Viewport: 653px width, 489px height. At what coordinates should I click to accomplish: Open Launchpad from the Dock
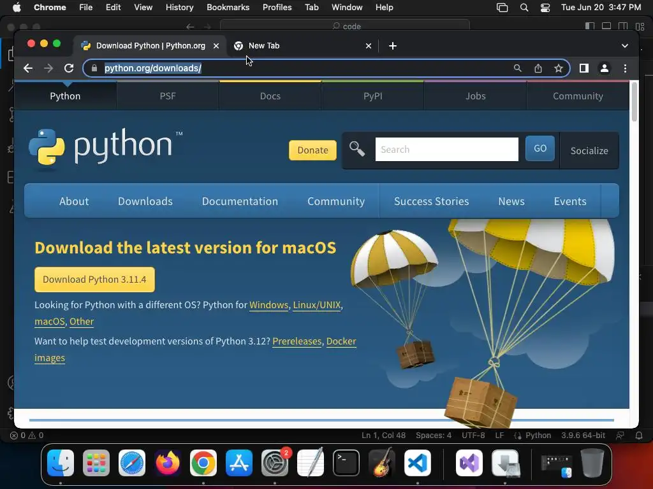pos(96,463)
